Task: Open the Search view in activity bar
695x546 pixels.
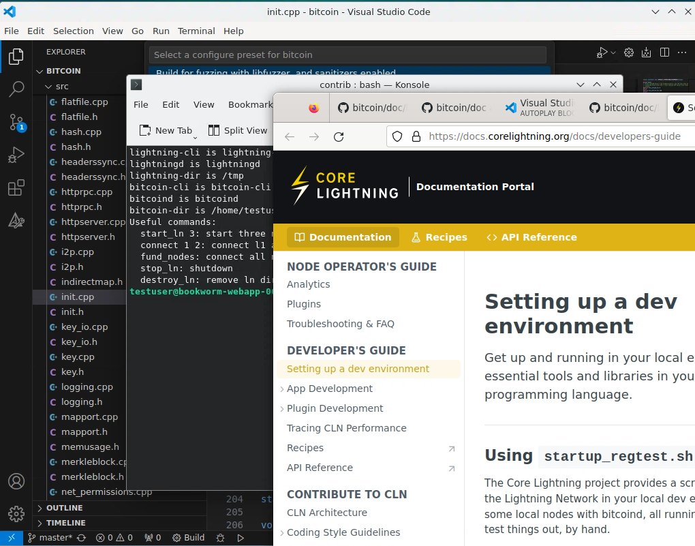Action: click(x=16, y=89)
